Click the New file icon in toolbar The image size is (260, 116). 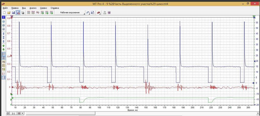coord(4,12)
